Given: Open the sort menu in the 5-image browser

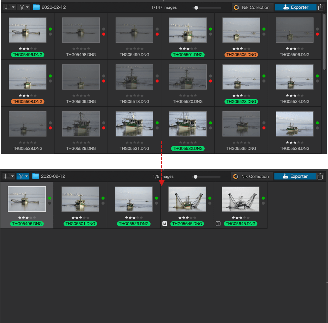Looking at the screenshot, I should (x=9, y=176).
